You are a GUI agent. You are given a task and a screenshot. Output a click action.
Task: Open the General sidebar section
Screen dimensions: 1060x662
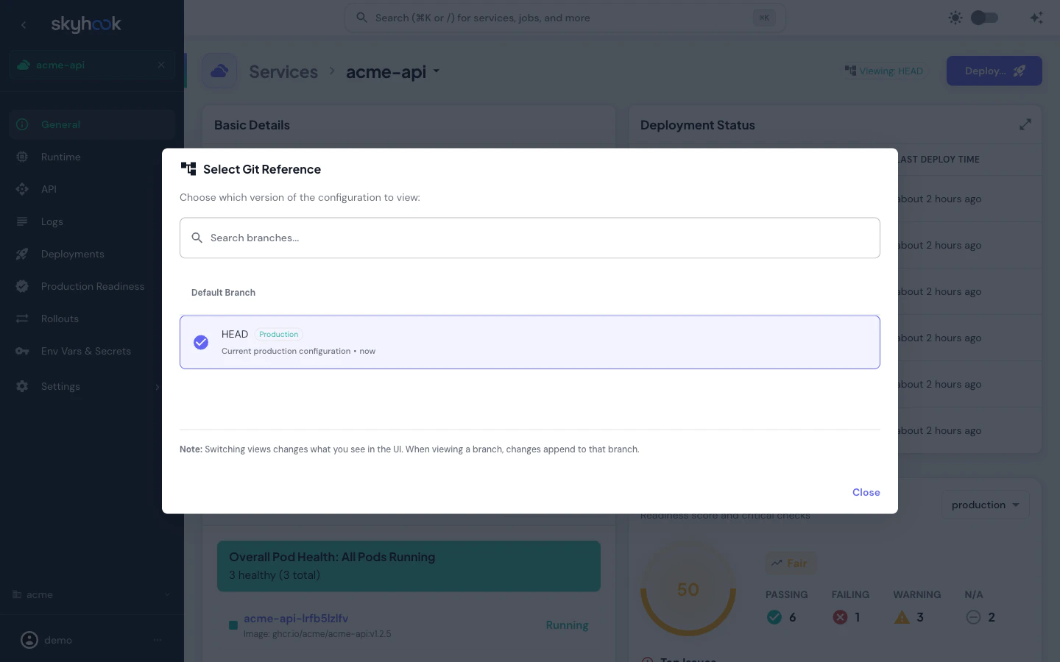pyautogui.click(x=91, y=124)
